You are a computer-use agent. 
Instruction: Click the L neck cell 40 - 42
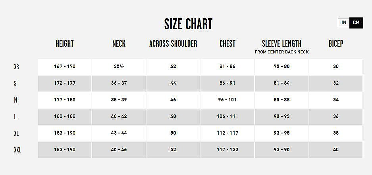click(119, 116)
